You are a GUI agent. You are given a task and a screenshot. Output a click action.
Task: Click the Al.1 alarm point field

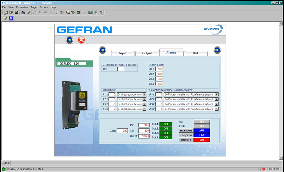[x=159, y=69]
